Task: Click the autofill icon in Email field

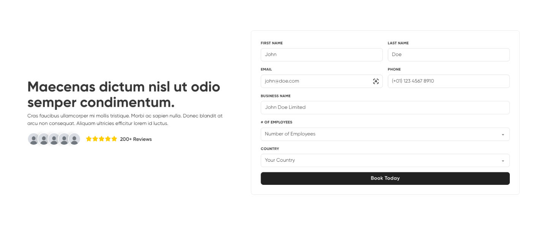Action: 376,81
